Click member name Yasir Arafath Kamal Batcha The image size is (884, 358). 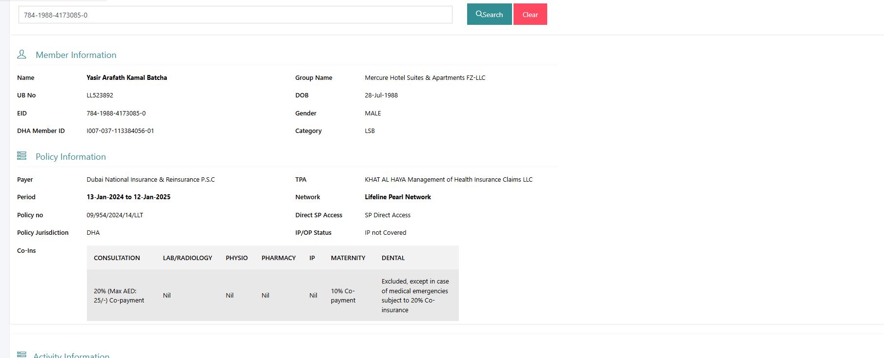click(x=127, y=77)
